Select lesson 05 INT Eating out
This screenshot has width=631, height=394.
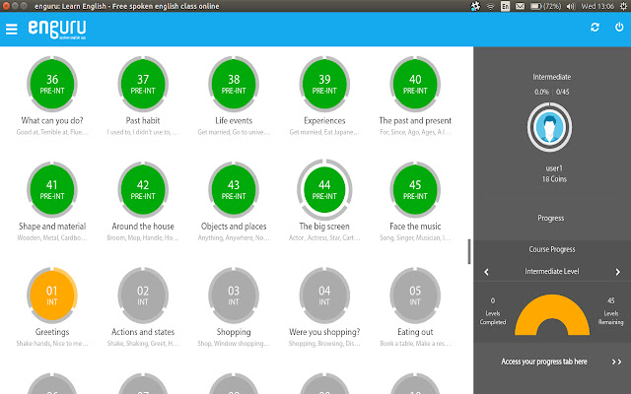pyautogui.click(x=415, y=295)
